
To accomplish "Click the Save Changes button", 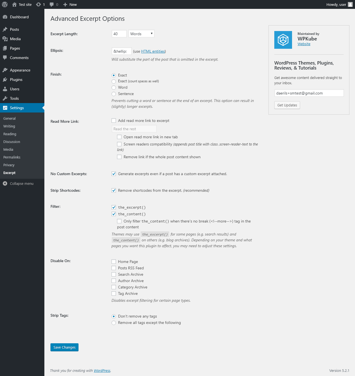I will (64, 347).
